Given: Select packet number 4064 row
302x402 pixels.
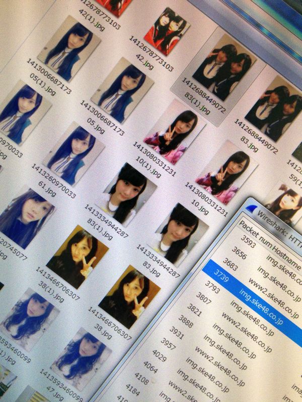Looking at the screenshot, I should [150, 368].
